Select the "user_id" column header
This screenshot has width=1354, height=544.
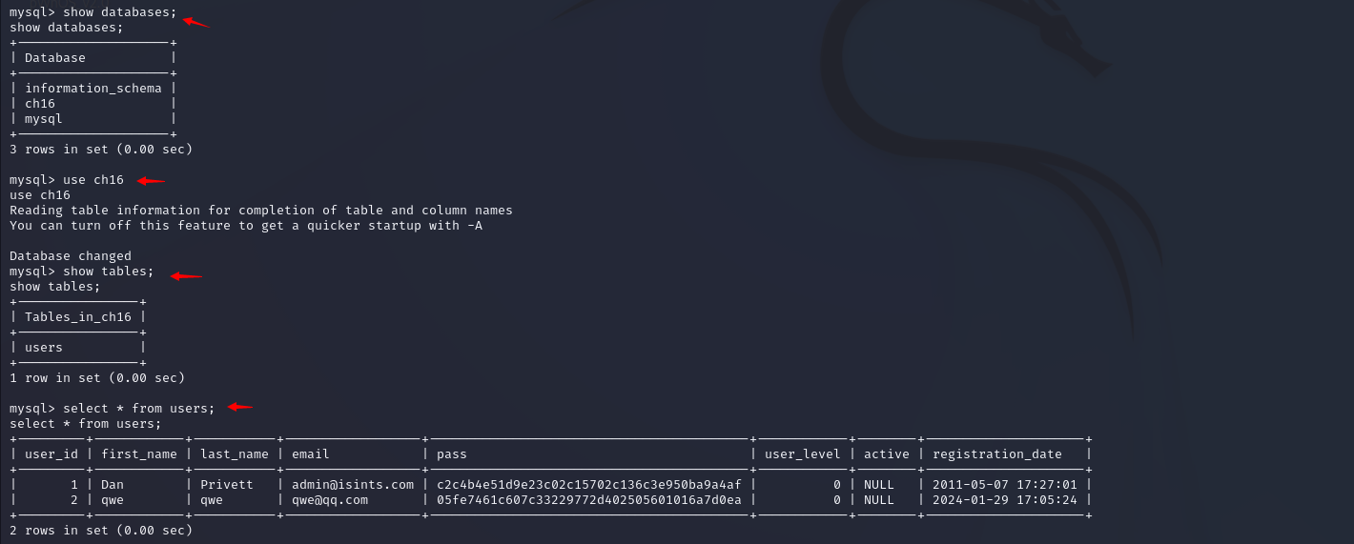[51, 453]
